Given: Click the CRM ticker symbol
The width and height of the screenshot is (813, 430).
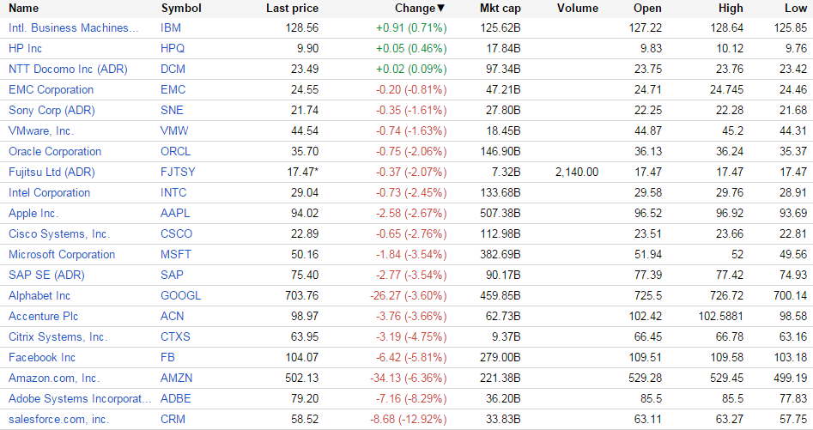Looking at the screenshot, I should [173, 419].
